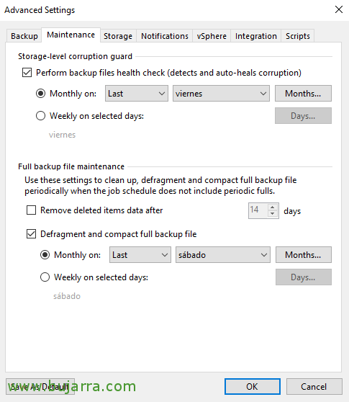Click the days number input field
This screenshot has height=402, width=349.
pyautogui.click(x=258, y=211)
